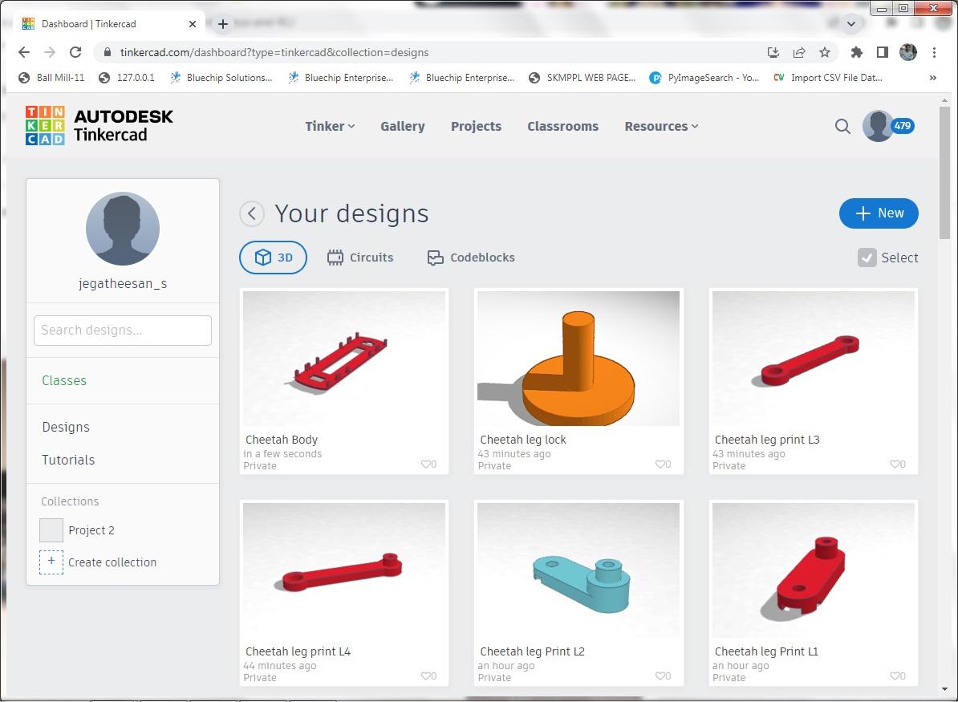Open the Gallery menu item
Image resolution: width=958 pixels, height=702 pixels.
[x=403, y=127]
